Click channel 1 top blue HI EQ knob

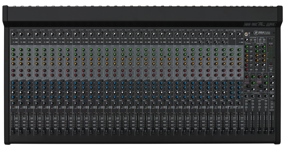[x=13, y=83]
